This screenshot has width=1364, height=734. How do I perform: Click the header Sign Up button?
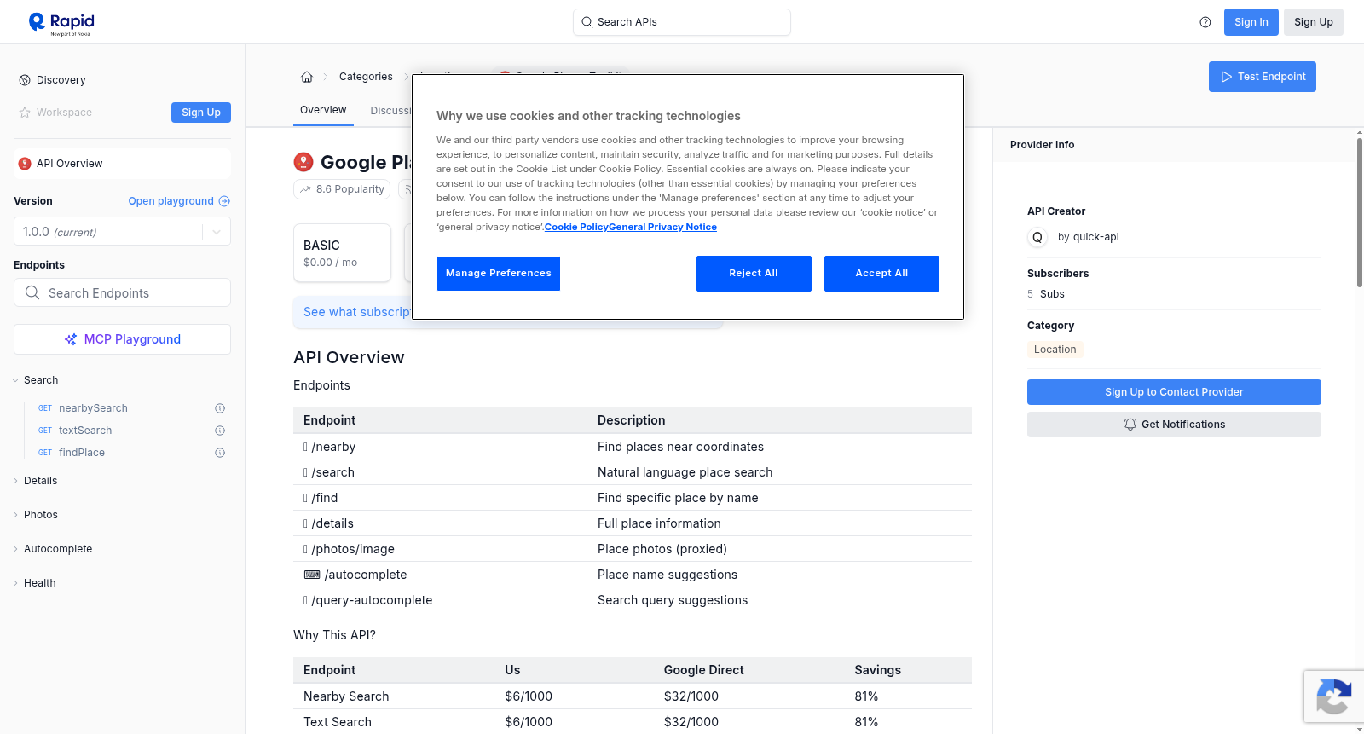(1314, 22)
